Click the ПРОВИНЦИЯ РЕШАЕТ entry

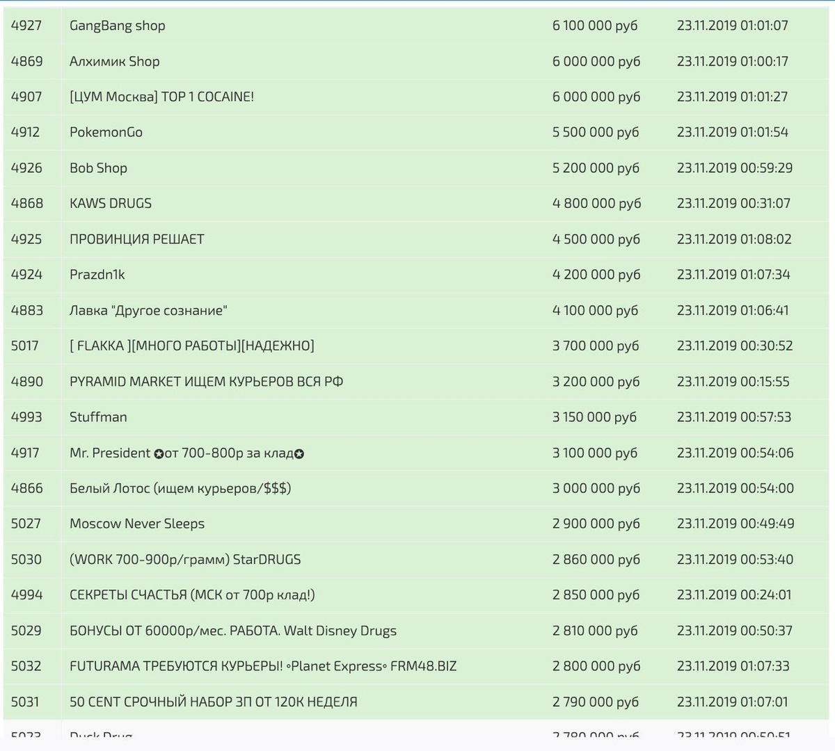coord(137,239)
